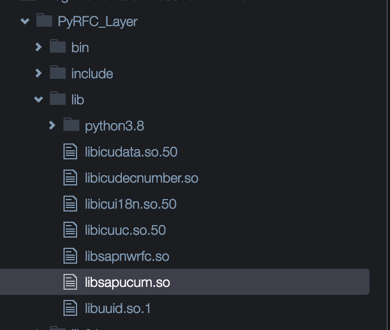Expand the python3.8 folder arrow
390x330 pixels.
52,125
